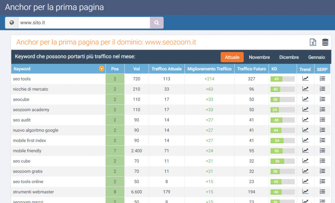The width and height of the screenshot is (335, 203).
Task: Sort by the Pos column header
Action: click(115, 69)
